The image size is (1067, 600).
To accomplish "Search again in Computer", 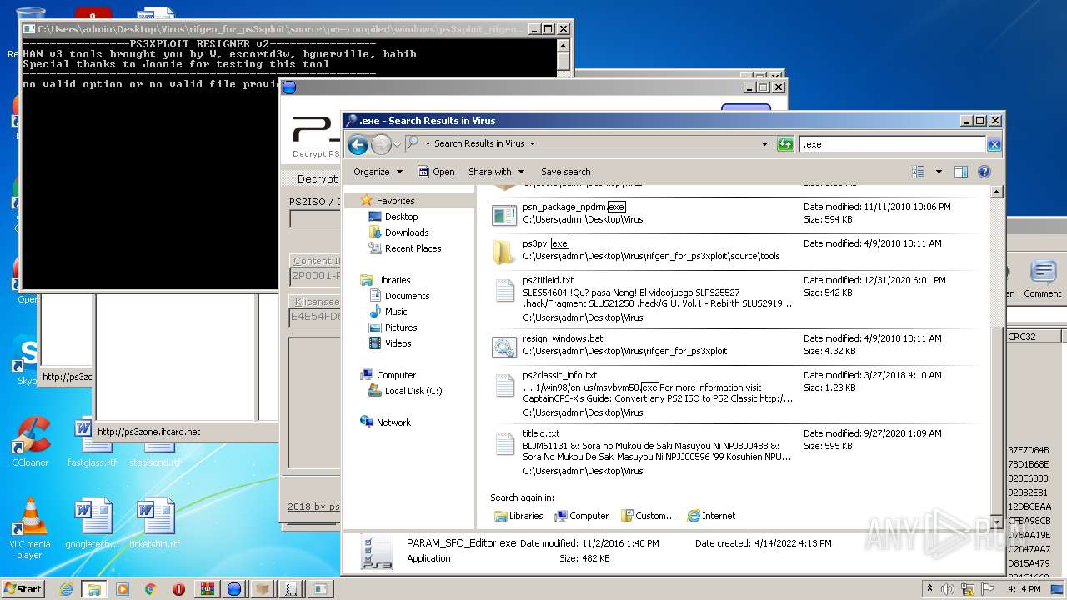I will (x=582, y=516).
